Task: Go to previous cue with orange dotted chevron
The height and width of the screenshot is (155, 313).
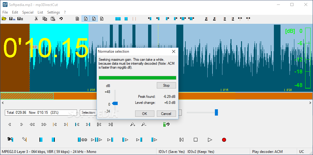Action: pyautogui.click(x=55, y=124)
